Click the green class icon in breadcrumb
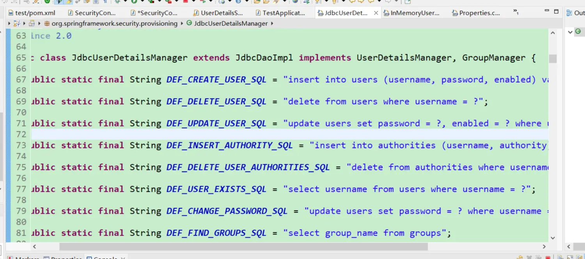This screenshot has width=585, height=259. coord(189,23)
